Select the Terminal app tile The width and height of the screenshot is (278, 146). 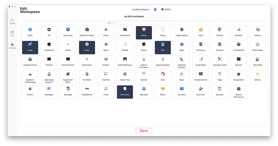49,62
